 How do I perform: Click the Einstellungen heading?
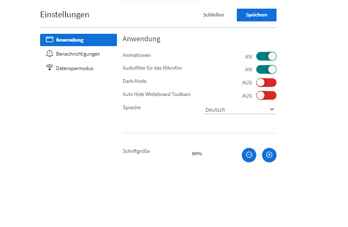64,14
